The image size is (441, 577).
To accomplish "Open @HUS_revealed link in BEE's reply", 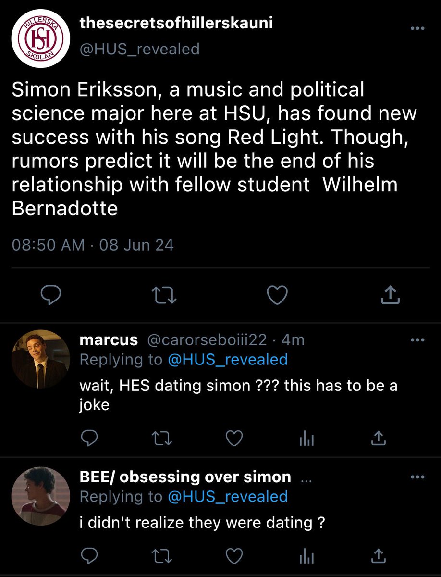I will [x=228, y=496].
